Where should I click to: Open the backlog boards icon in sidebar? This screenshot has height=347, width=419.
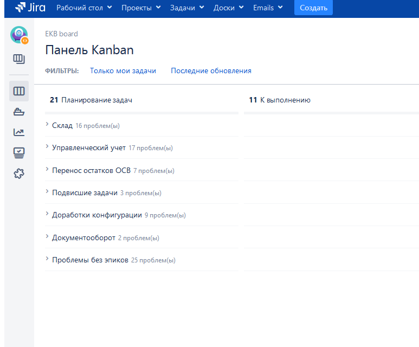coord(19,59)
